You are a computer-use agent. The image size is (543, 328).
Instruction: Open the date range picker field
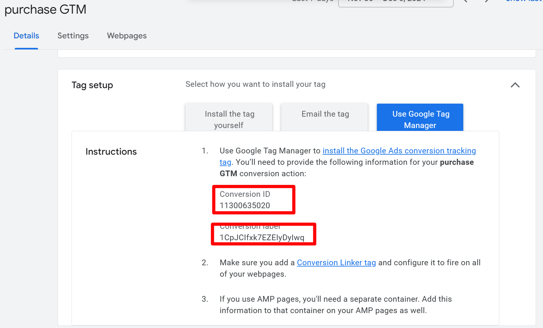pyautogui.click(x=395, y=2)
